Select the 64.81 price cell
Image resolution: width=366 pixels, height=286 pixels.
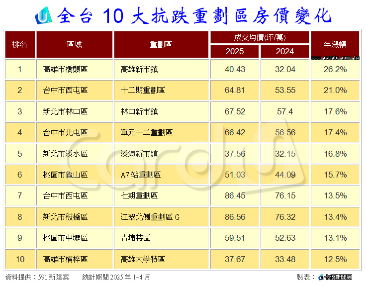point(235,90)
